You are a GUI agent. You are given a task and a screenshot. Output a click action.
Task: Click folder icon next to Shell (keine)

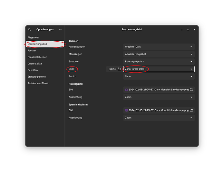[119, 69]
